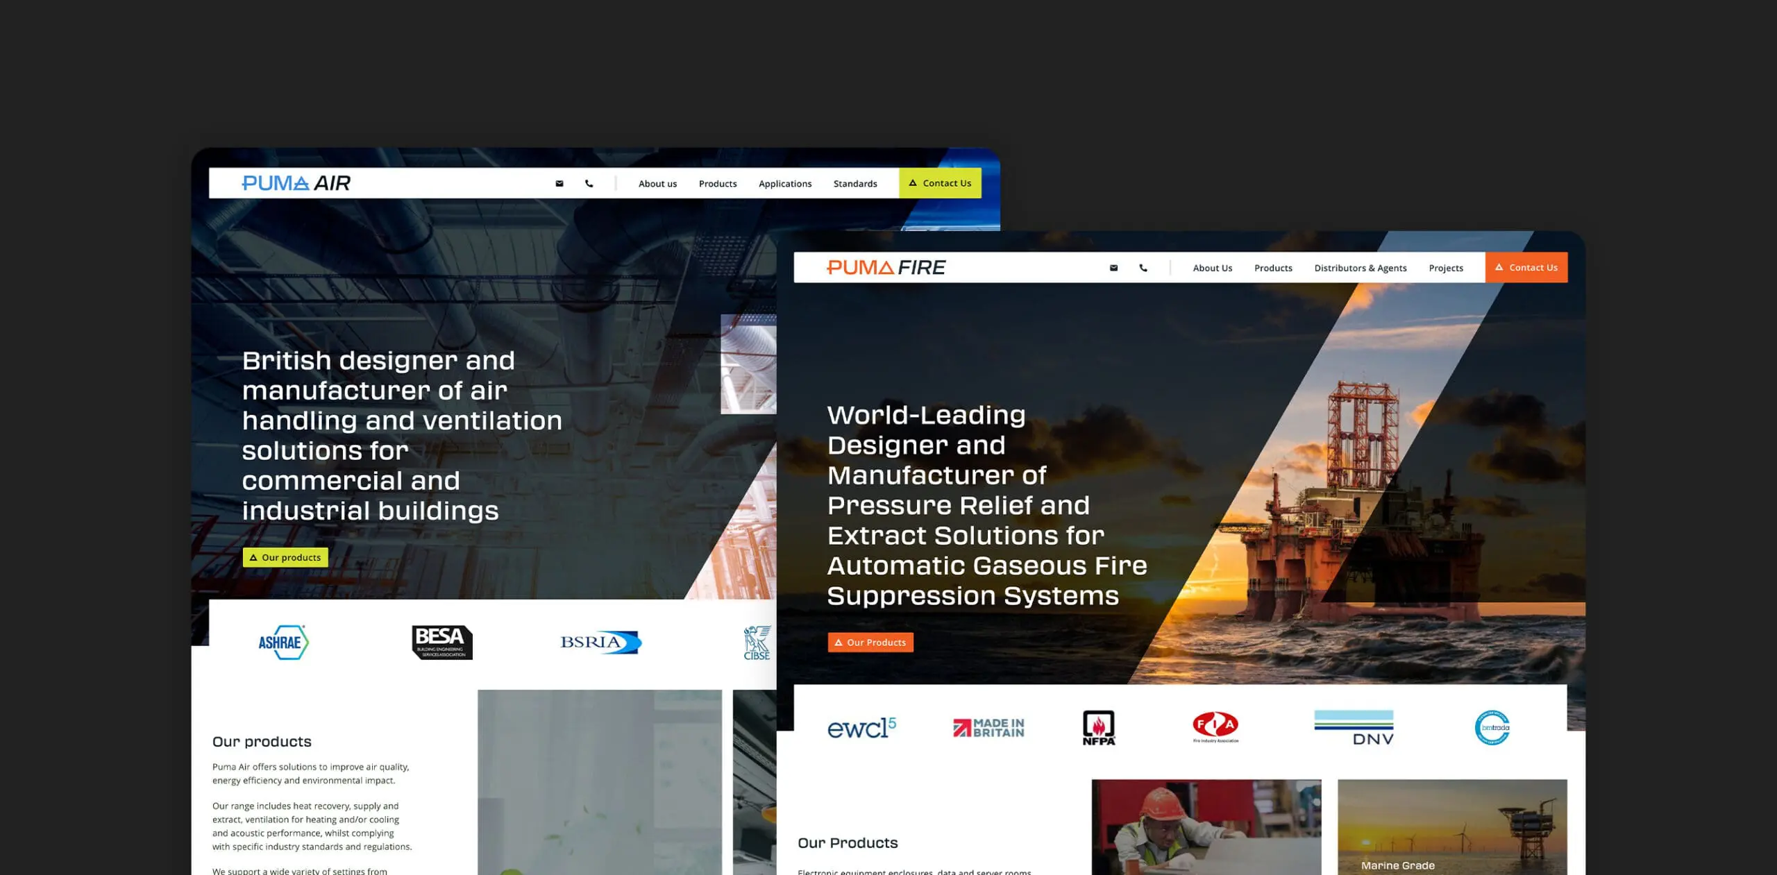The image size is (1777, 875).
Task: Click the Fire Industry Association logo
Action: coord(1215,728)
